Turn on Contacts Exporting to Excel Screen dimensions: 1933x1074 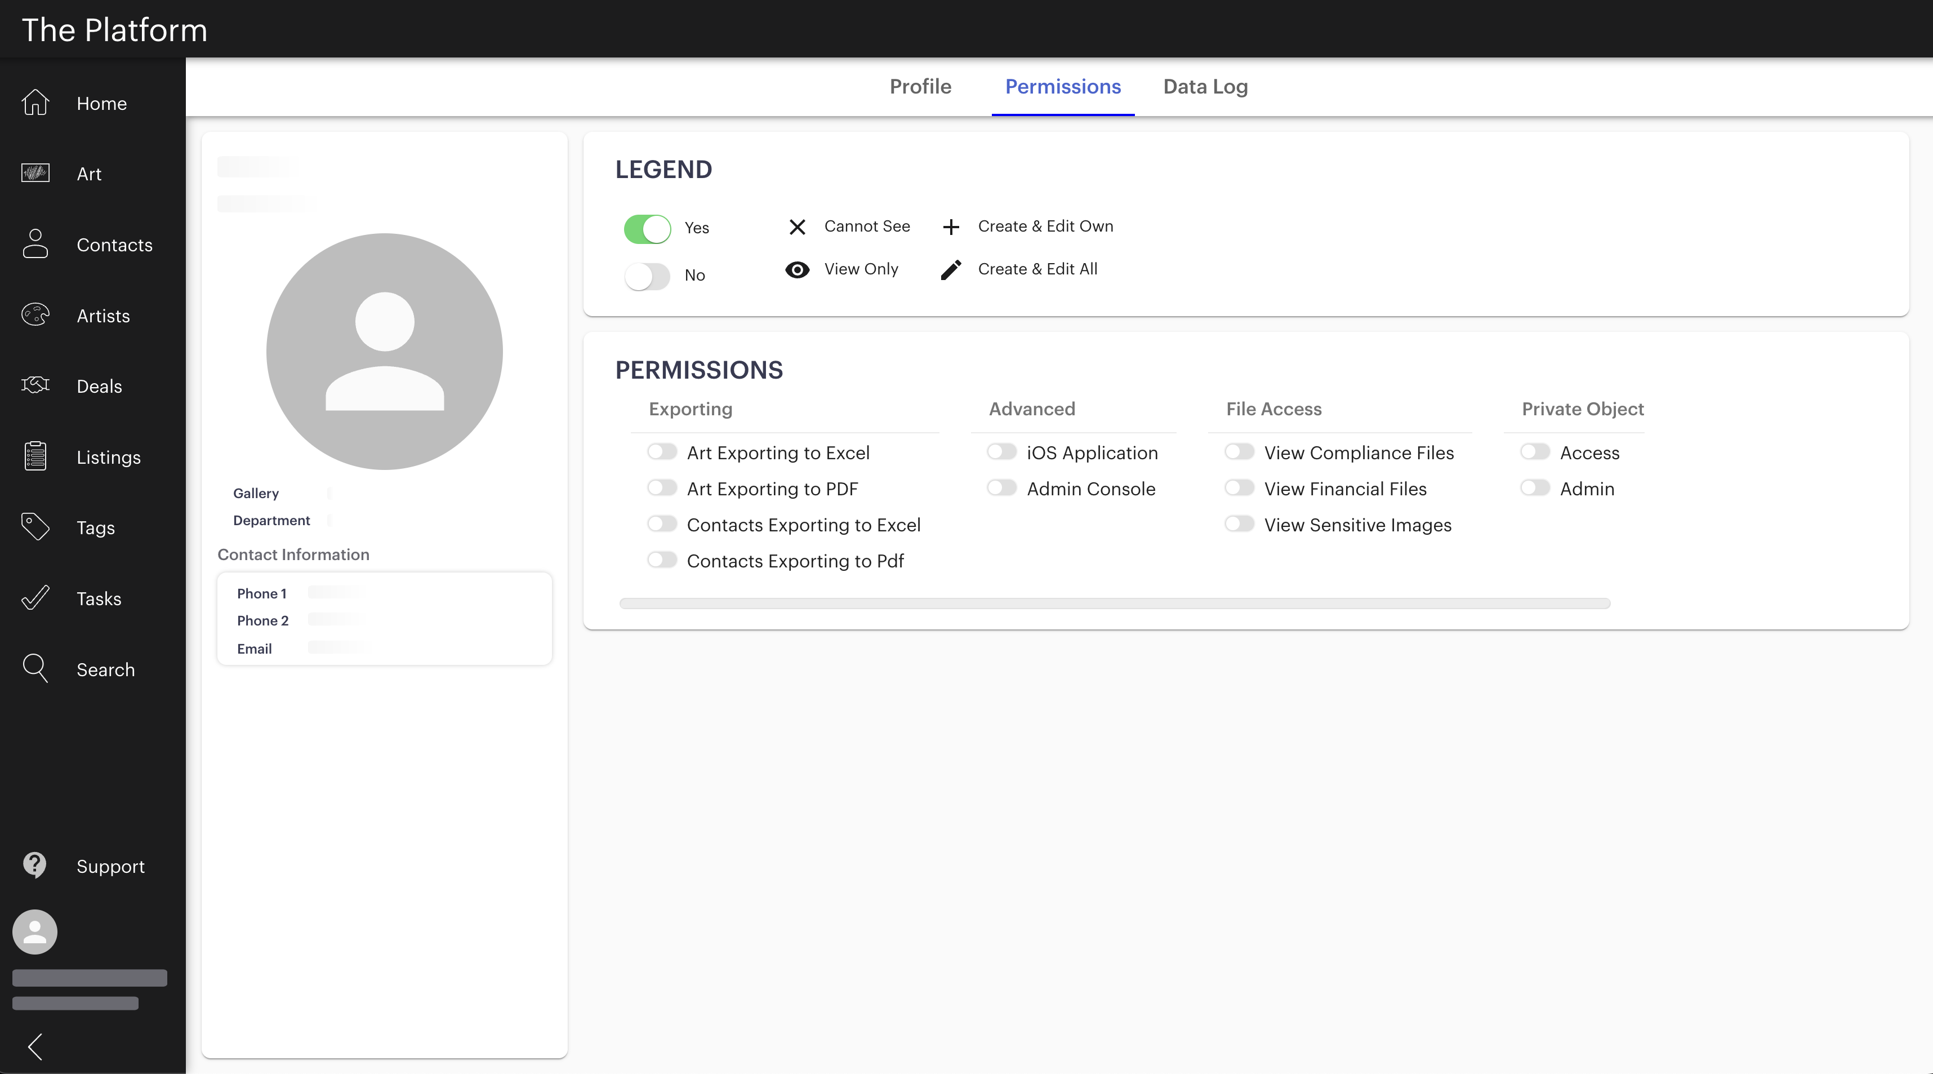(x=662, y=524)
